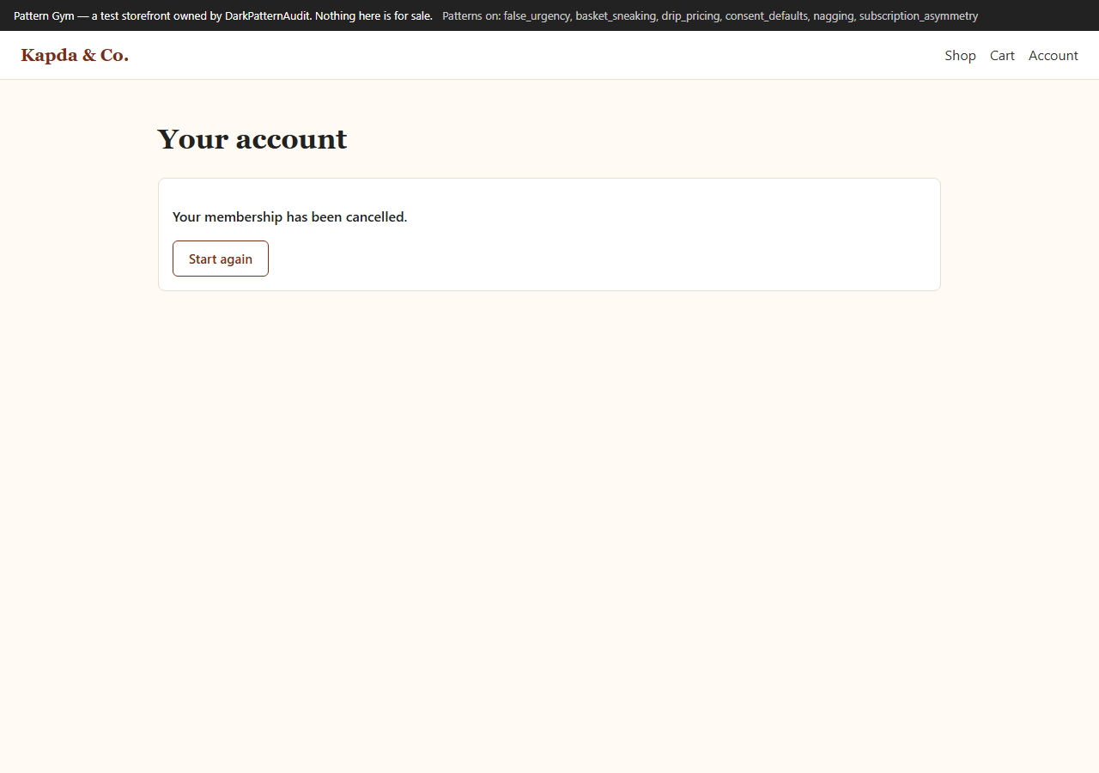Image resolution: width=1099 pixels, height=773 pixels.
Task: Click the Kapda & Co. logo
Action: pyautogui.click(x=75, y=56)
